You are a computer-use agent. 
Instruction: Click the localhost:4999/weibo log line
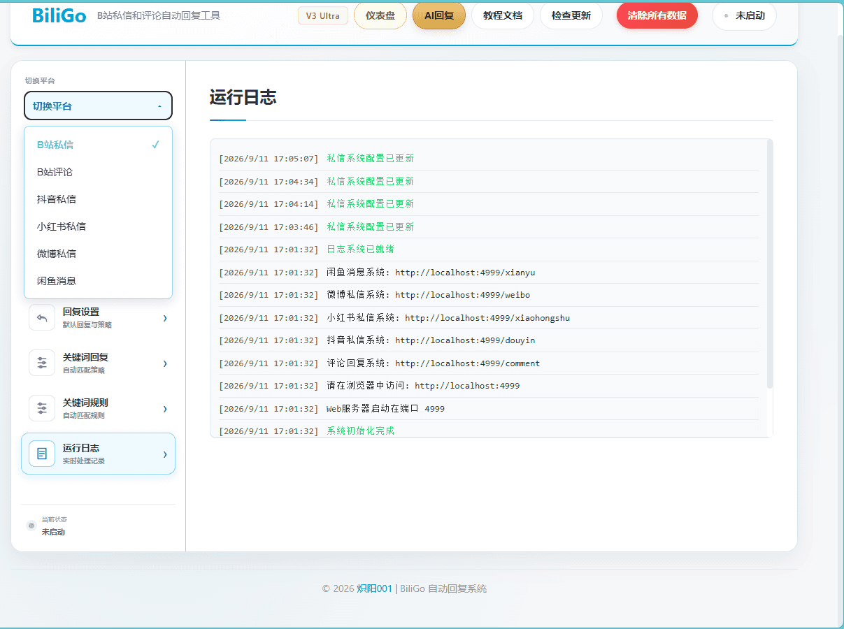click(x=488, y=295)
